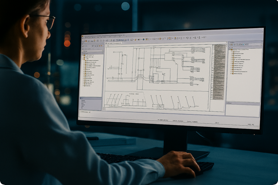Expand the last folder in the right navigator tree

231,74
